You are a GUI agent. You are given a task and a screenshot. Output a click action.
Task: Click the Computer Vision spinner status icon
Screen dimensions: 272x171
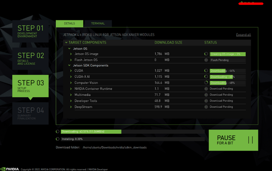pyautogui.click(x=206, y=82)
